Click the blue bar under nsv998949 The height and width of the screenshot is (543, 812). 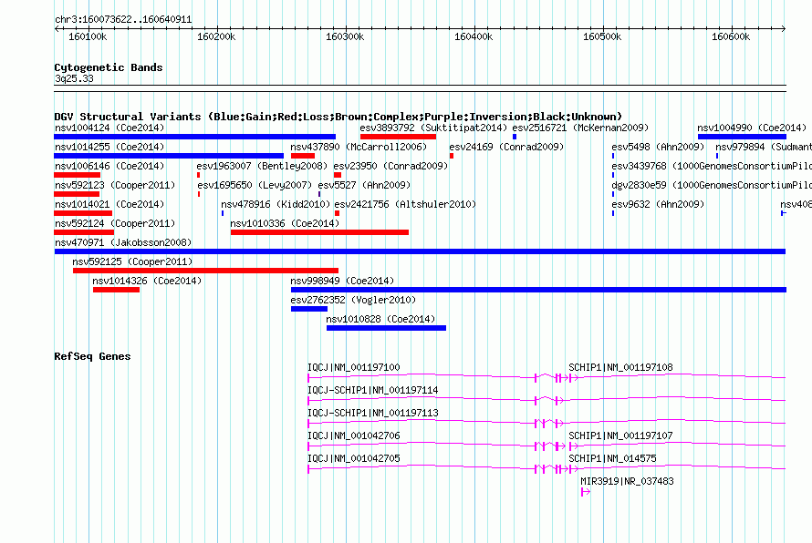point(538,290)
